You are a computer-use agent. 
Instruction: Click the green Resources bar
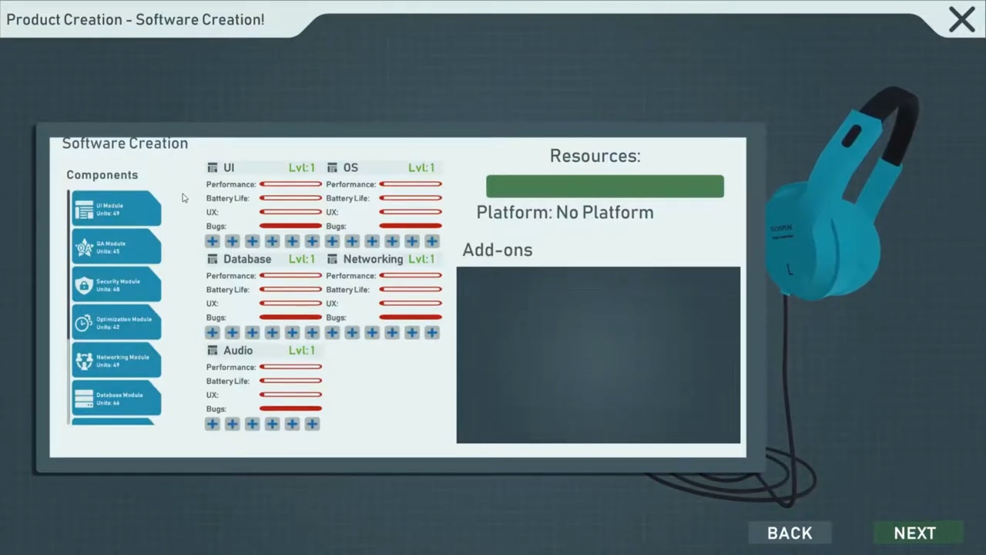click(x=605, y=187)
